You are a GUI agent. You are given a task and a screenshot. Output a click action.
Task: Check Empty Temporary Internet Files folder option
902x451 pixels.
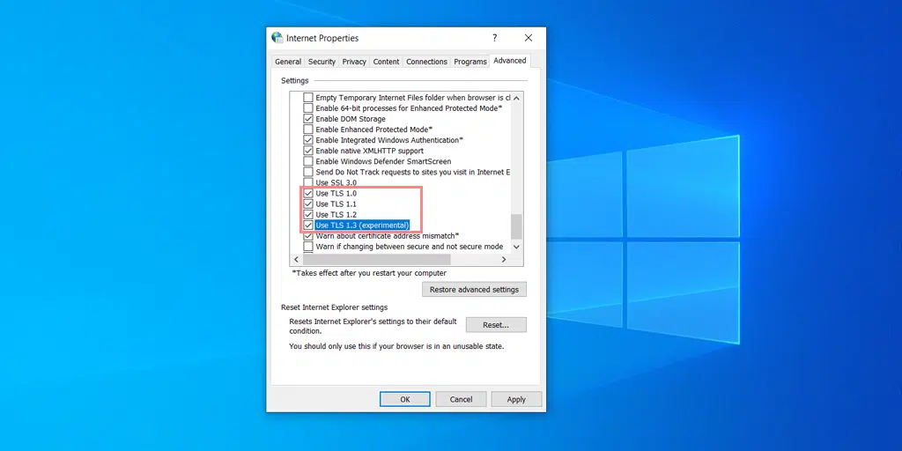(308, 98)
